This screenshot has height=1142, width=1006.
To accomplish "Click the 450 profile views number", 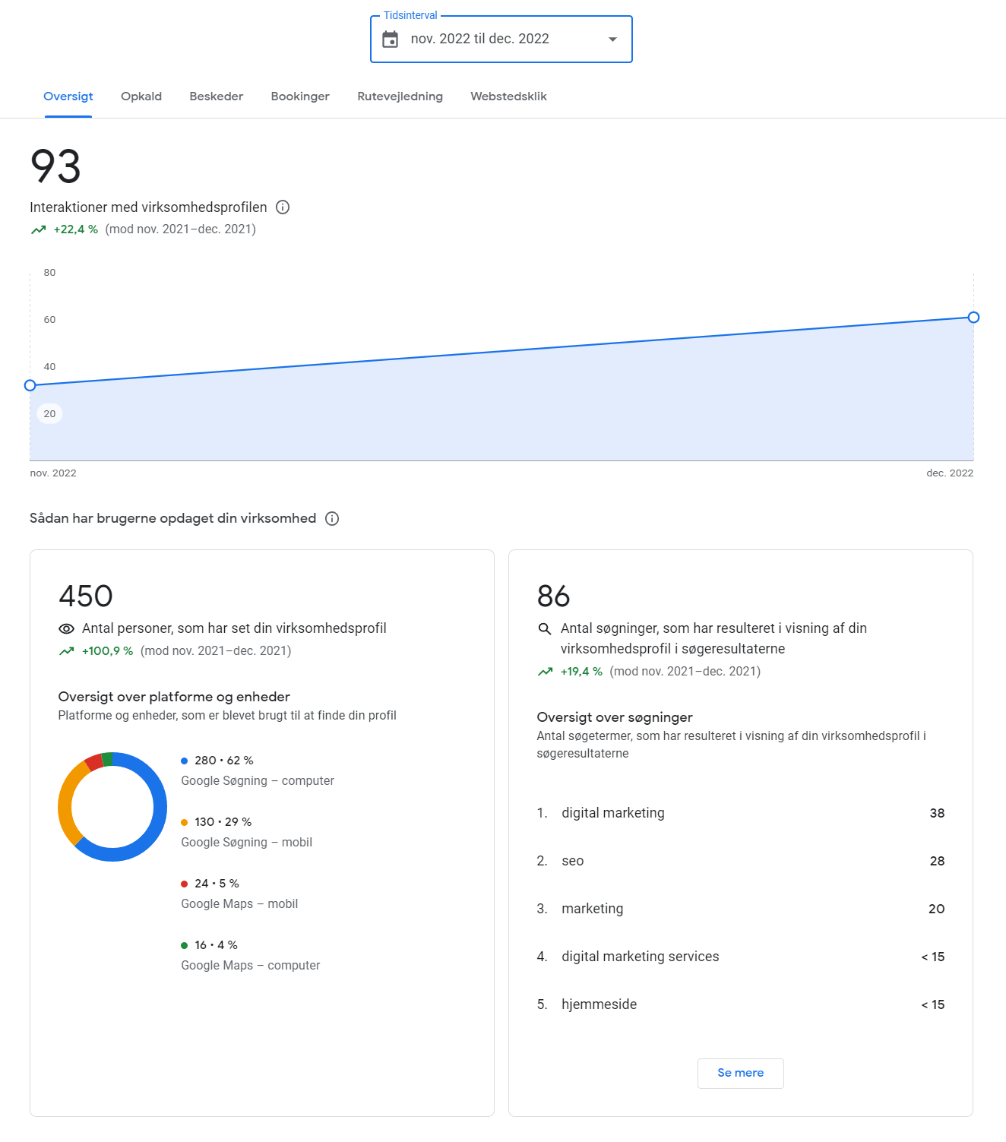I will coord(86,596).
